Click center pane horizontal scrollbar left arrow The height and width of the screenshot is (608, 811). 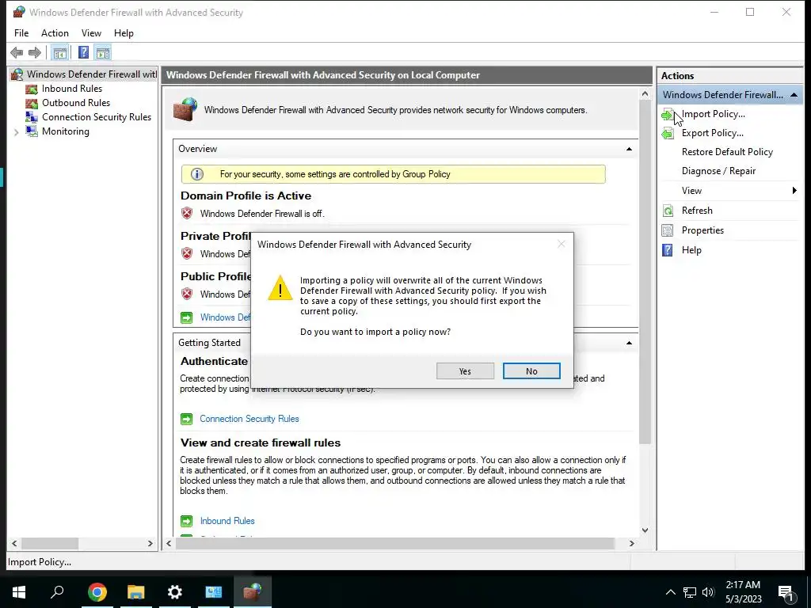169,544
